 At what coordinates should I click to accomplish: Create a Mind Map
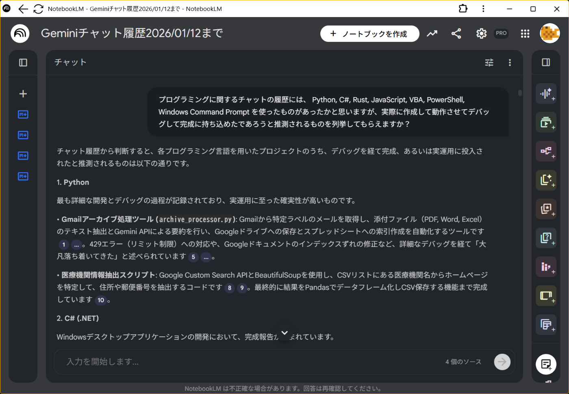(x=546, y=151)
